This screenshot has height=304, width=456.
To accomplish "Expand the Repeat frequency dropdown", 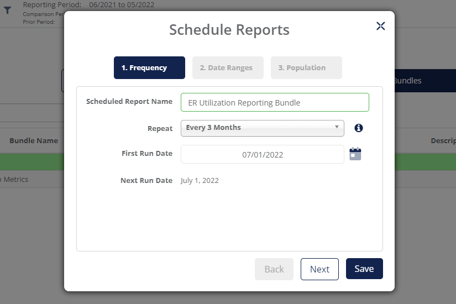I will coord(262,128).
